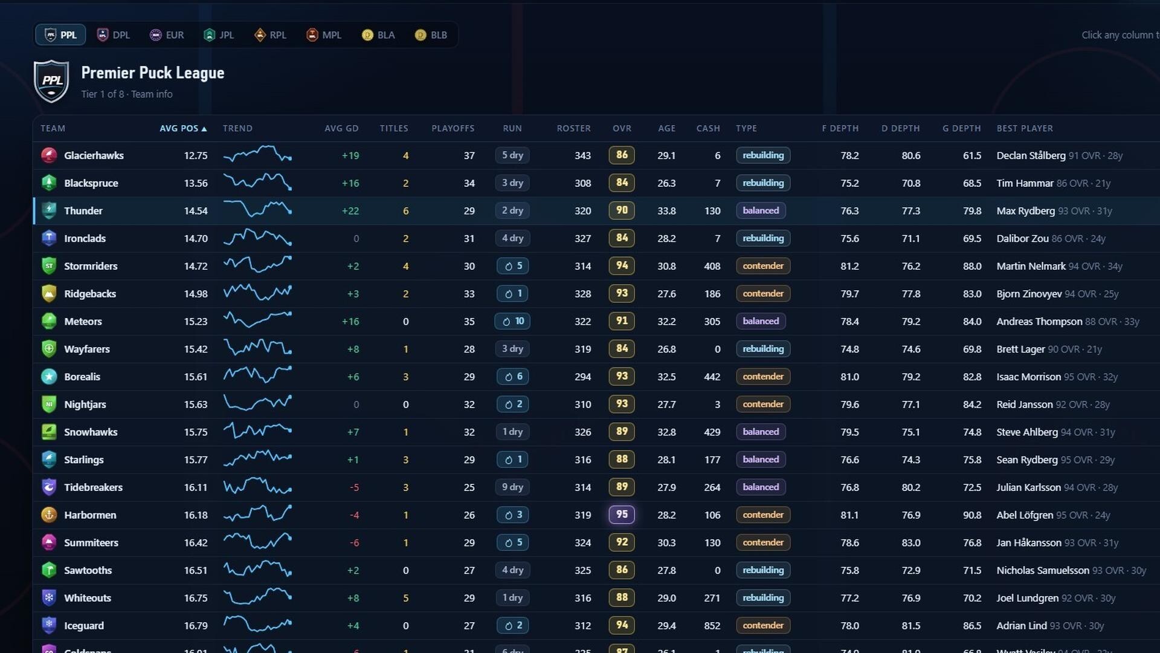Click the Harbormen team logo icon
1160x653 pixels.
49,515
